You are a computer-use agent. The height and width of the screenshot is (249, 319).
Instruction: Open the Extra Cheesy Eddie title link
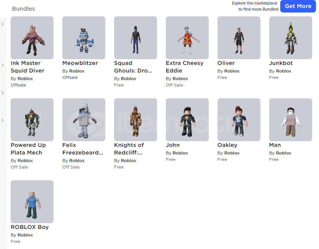pos(184,67)
